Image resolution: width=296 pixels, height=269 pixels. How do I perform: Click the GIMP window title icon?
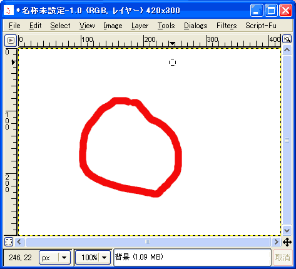pos(9,10)
